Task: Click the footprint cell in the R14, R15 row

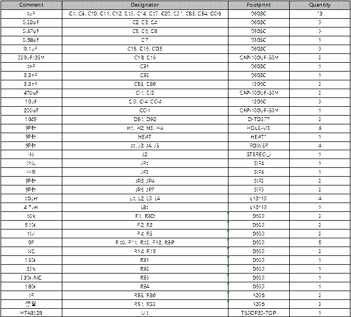Action: [259, 252]
